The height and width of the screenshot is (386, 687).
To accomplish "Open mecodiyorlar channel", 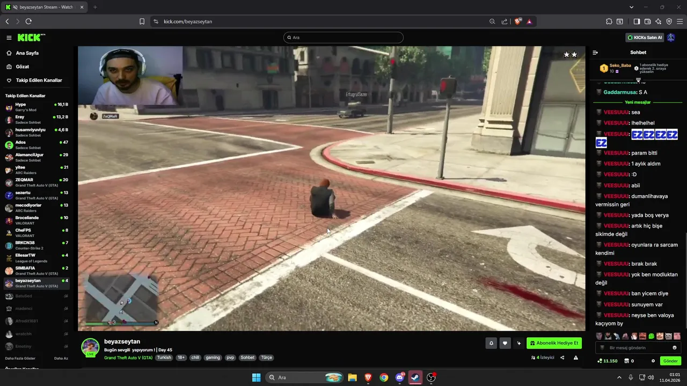I will [x=38, y=207].
